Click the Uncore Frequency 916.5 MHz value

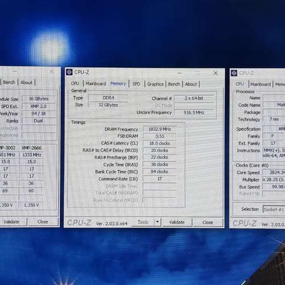pyautogui.click(x=194, y=112)
